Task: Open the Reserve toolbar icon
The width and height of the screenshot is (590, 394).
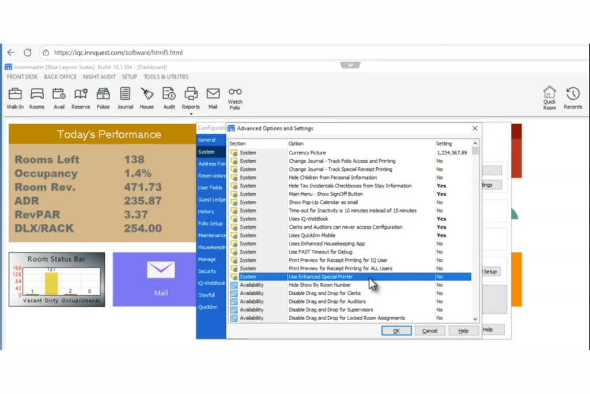Action: [x=81, y=98]
